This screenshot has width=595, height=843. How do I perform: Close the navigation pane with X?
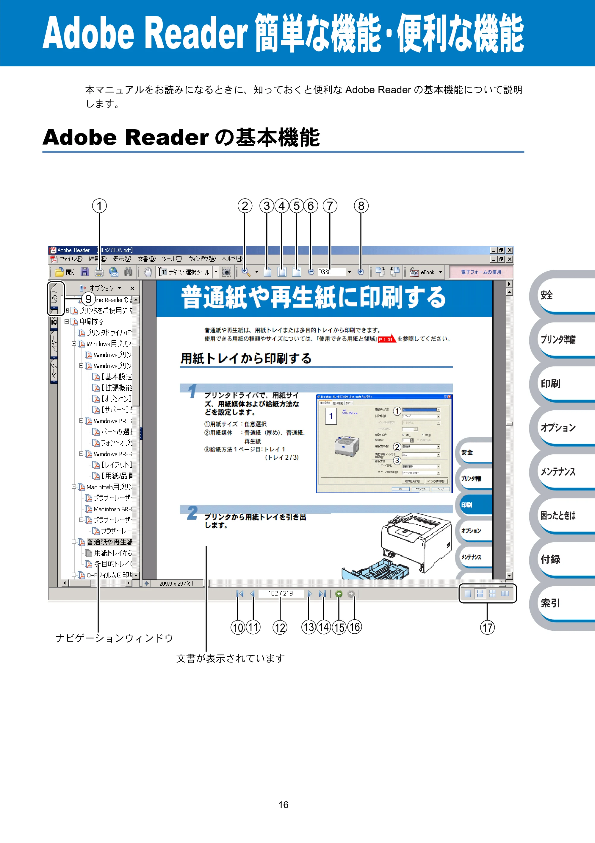coord(132,288)
